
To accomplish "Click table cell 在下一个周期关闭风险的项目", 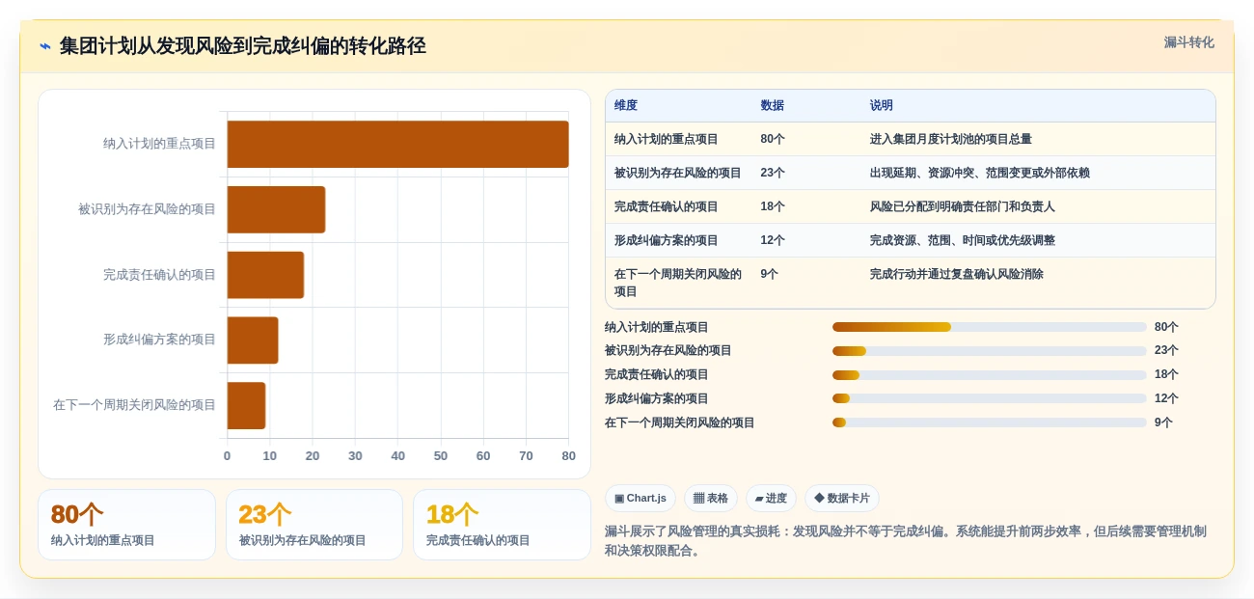I will coord(678,283).
